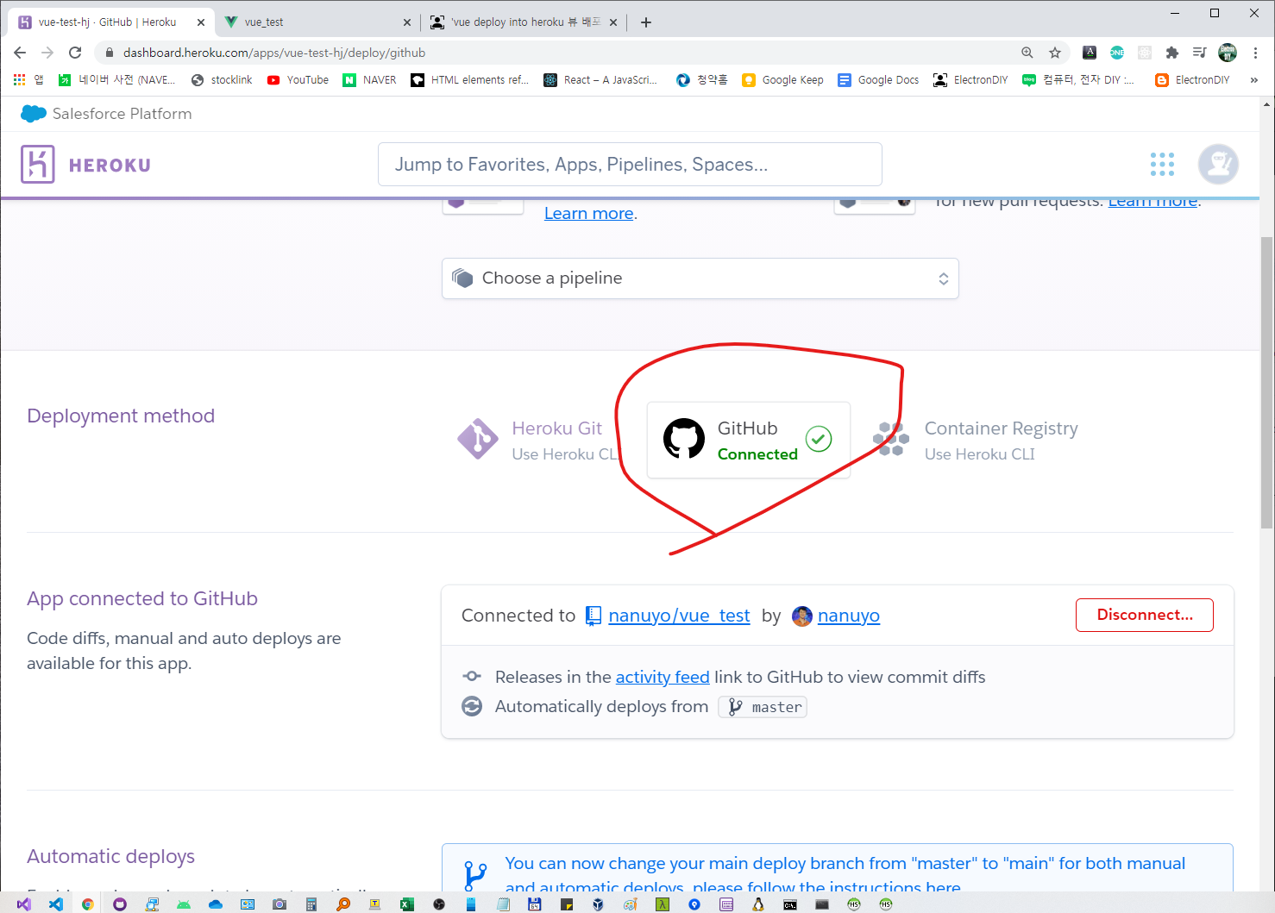Viewport: 1275px width, 913px height.
Task: Open the Apps bookmark shortcut
Action: coord(28,80)
